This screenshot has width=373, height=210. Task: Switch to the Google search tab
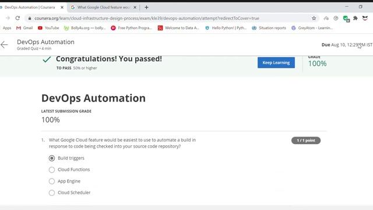(103, 8)
